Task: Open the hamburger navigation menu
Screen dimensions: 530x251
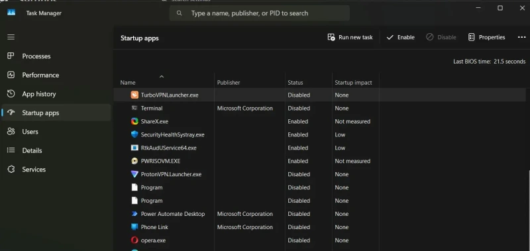Action: [x=11, y=37]
